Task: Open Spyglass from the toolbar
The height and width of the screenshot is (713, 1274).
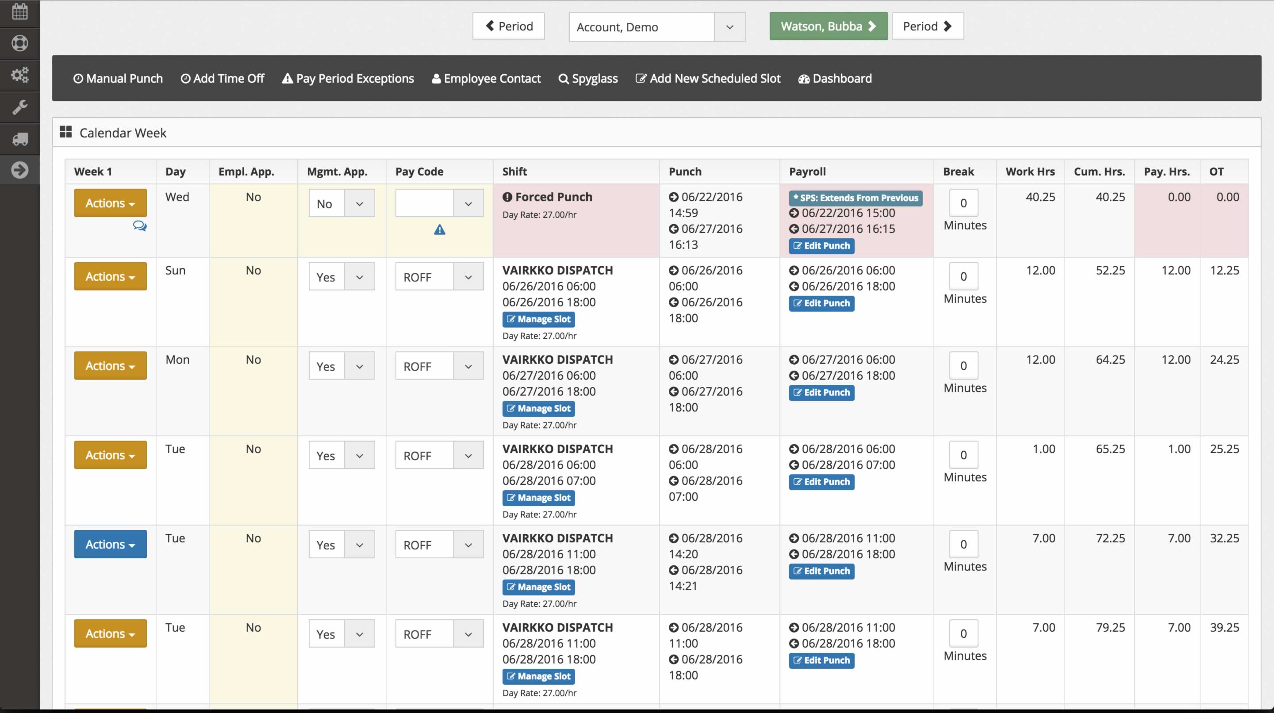Action: (588, 79)
